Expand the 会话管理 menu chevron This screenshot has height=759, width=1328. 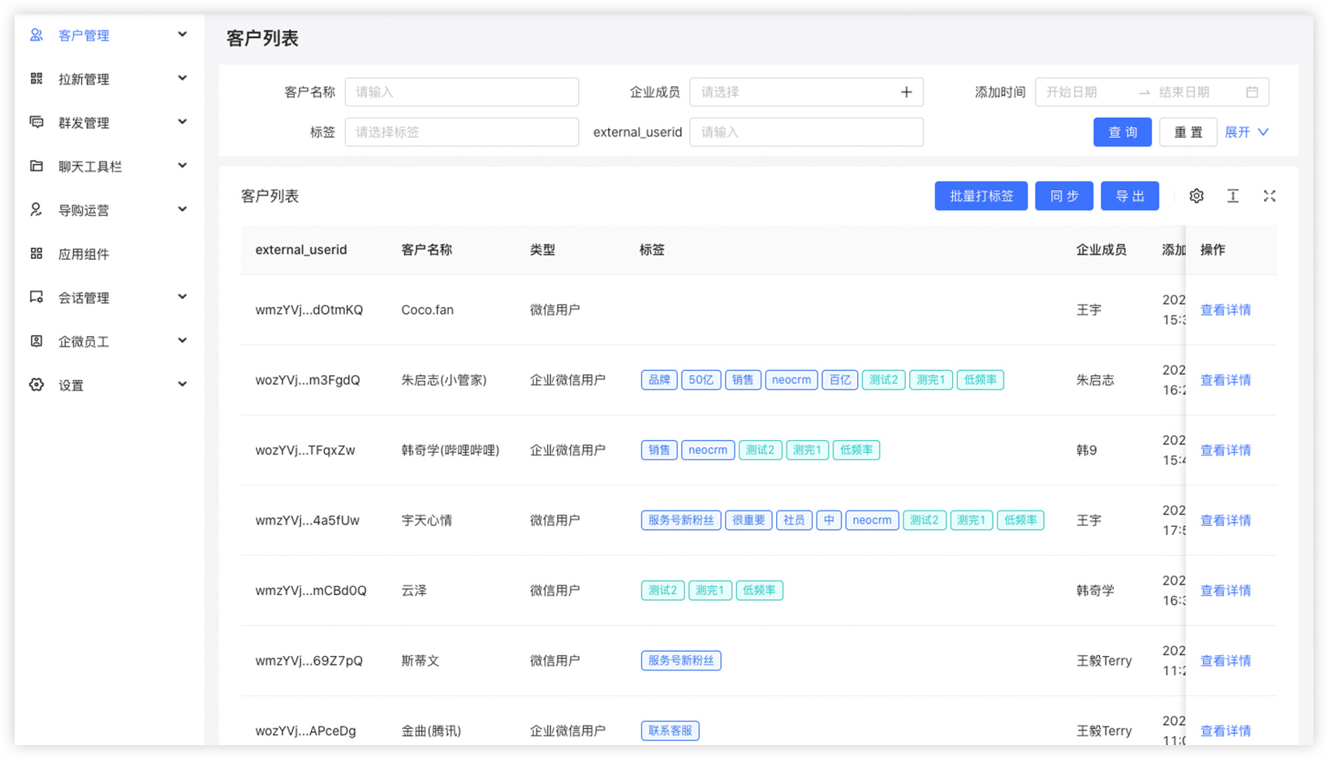(x=183, y=297)
